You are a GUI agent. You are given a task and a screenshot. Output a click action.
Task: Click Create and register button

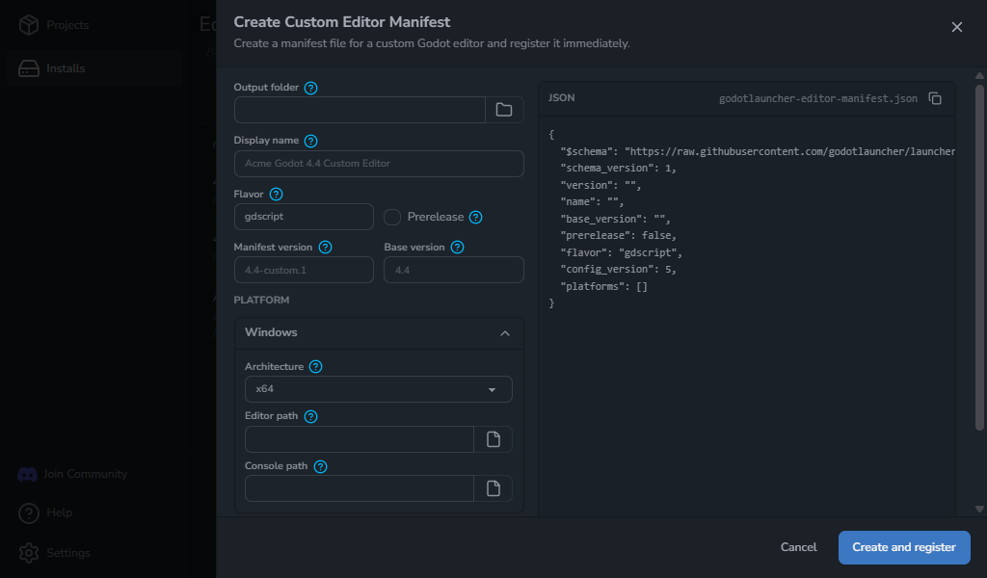tap(904, 547)
